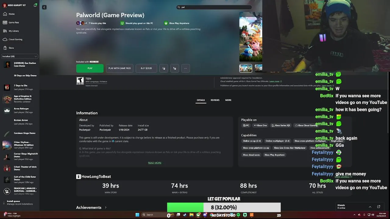Image resolution: width=390 pixels, height=219 pixels.
Task: Click Xbox Live Cross-Gen Multiplayer chip
Action: (290, 148)
